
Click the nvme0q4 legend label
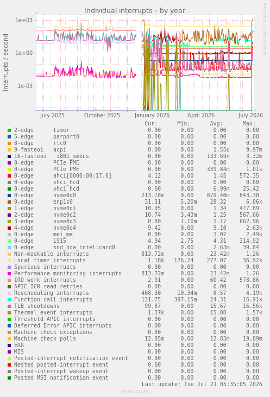[64, 228]
